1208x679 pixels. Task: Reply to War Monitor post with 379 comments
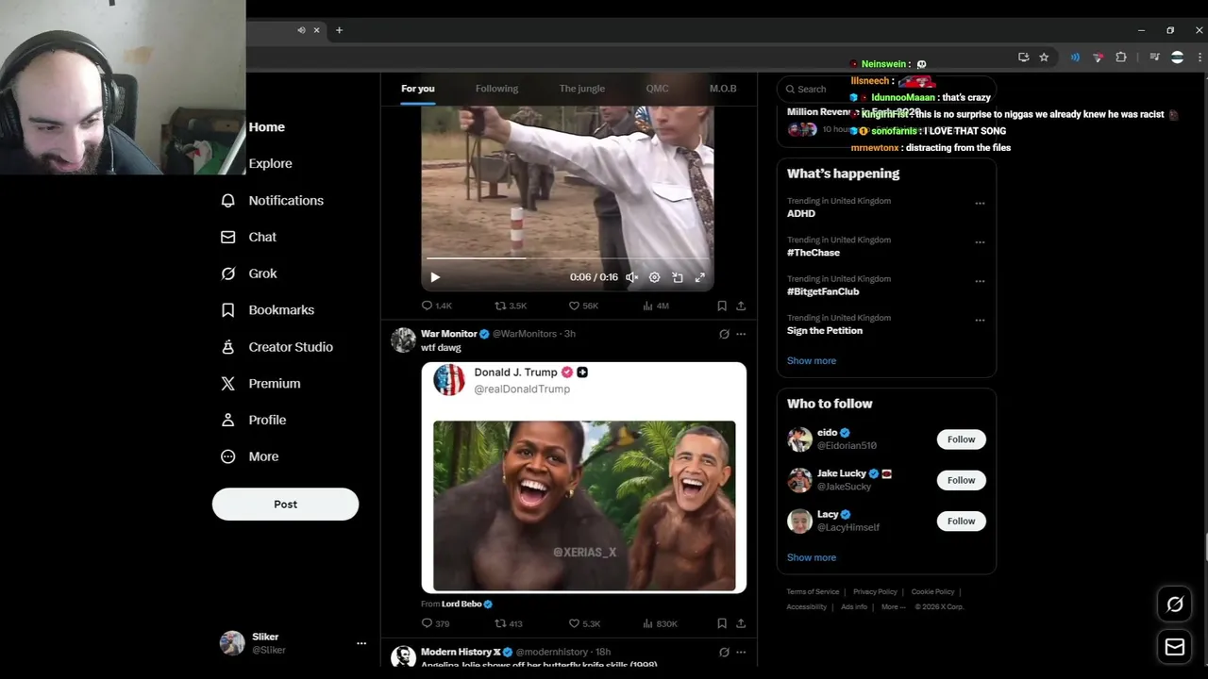(435, 623)
